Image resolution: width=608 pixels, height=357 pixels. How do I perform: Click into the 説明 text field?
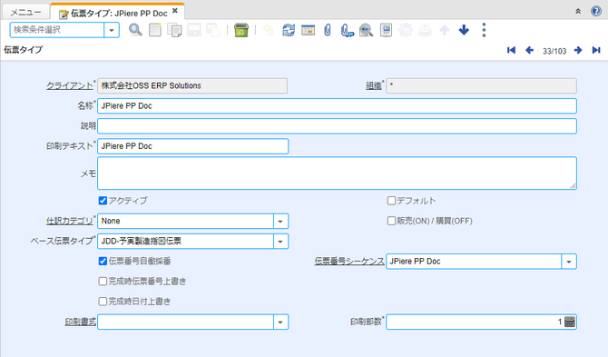click(337, 126)
